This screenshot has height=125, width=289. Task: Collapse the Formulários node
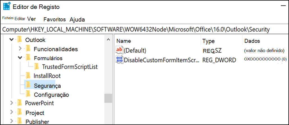(20, 58)
